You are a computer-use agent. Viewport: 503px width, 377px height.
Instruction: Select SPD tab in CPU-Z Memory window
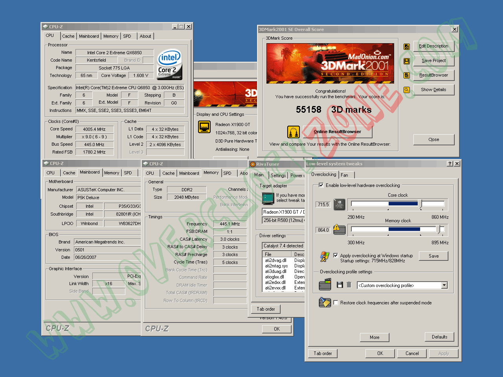(227, 173)
